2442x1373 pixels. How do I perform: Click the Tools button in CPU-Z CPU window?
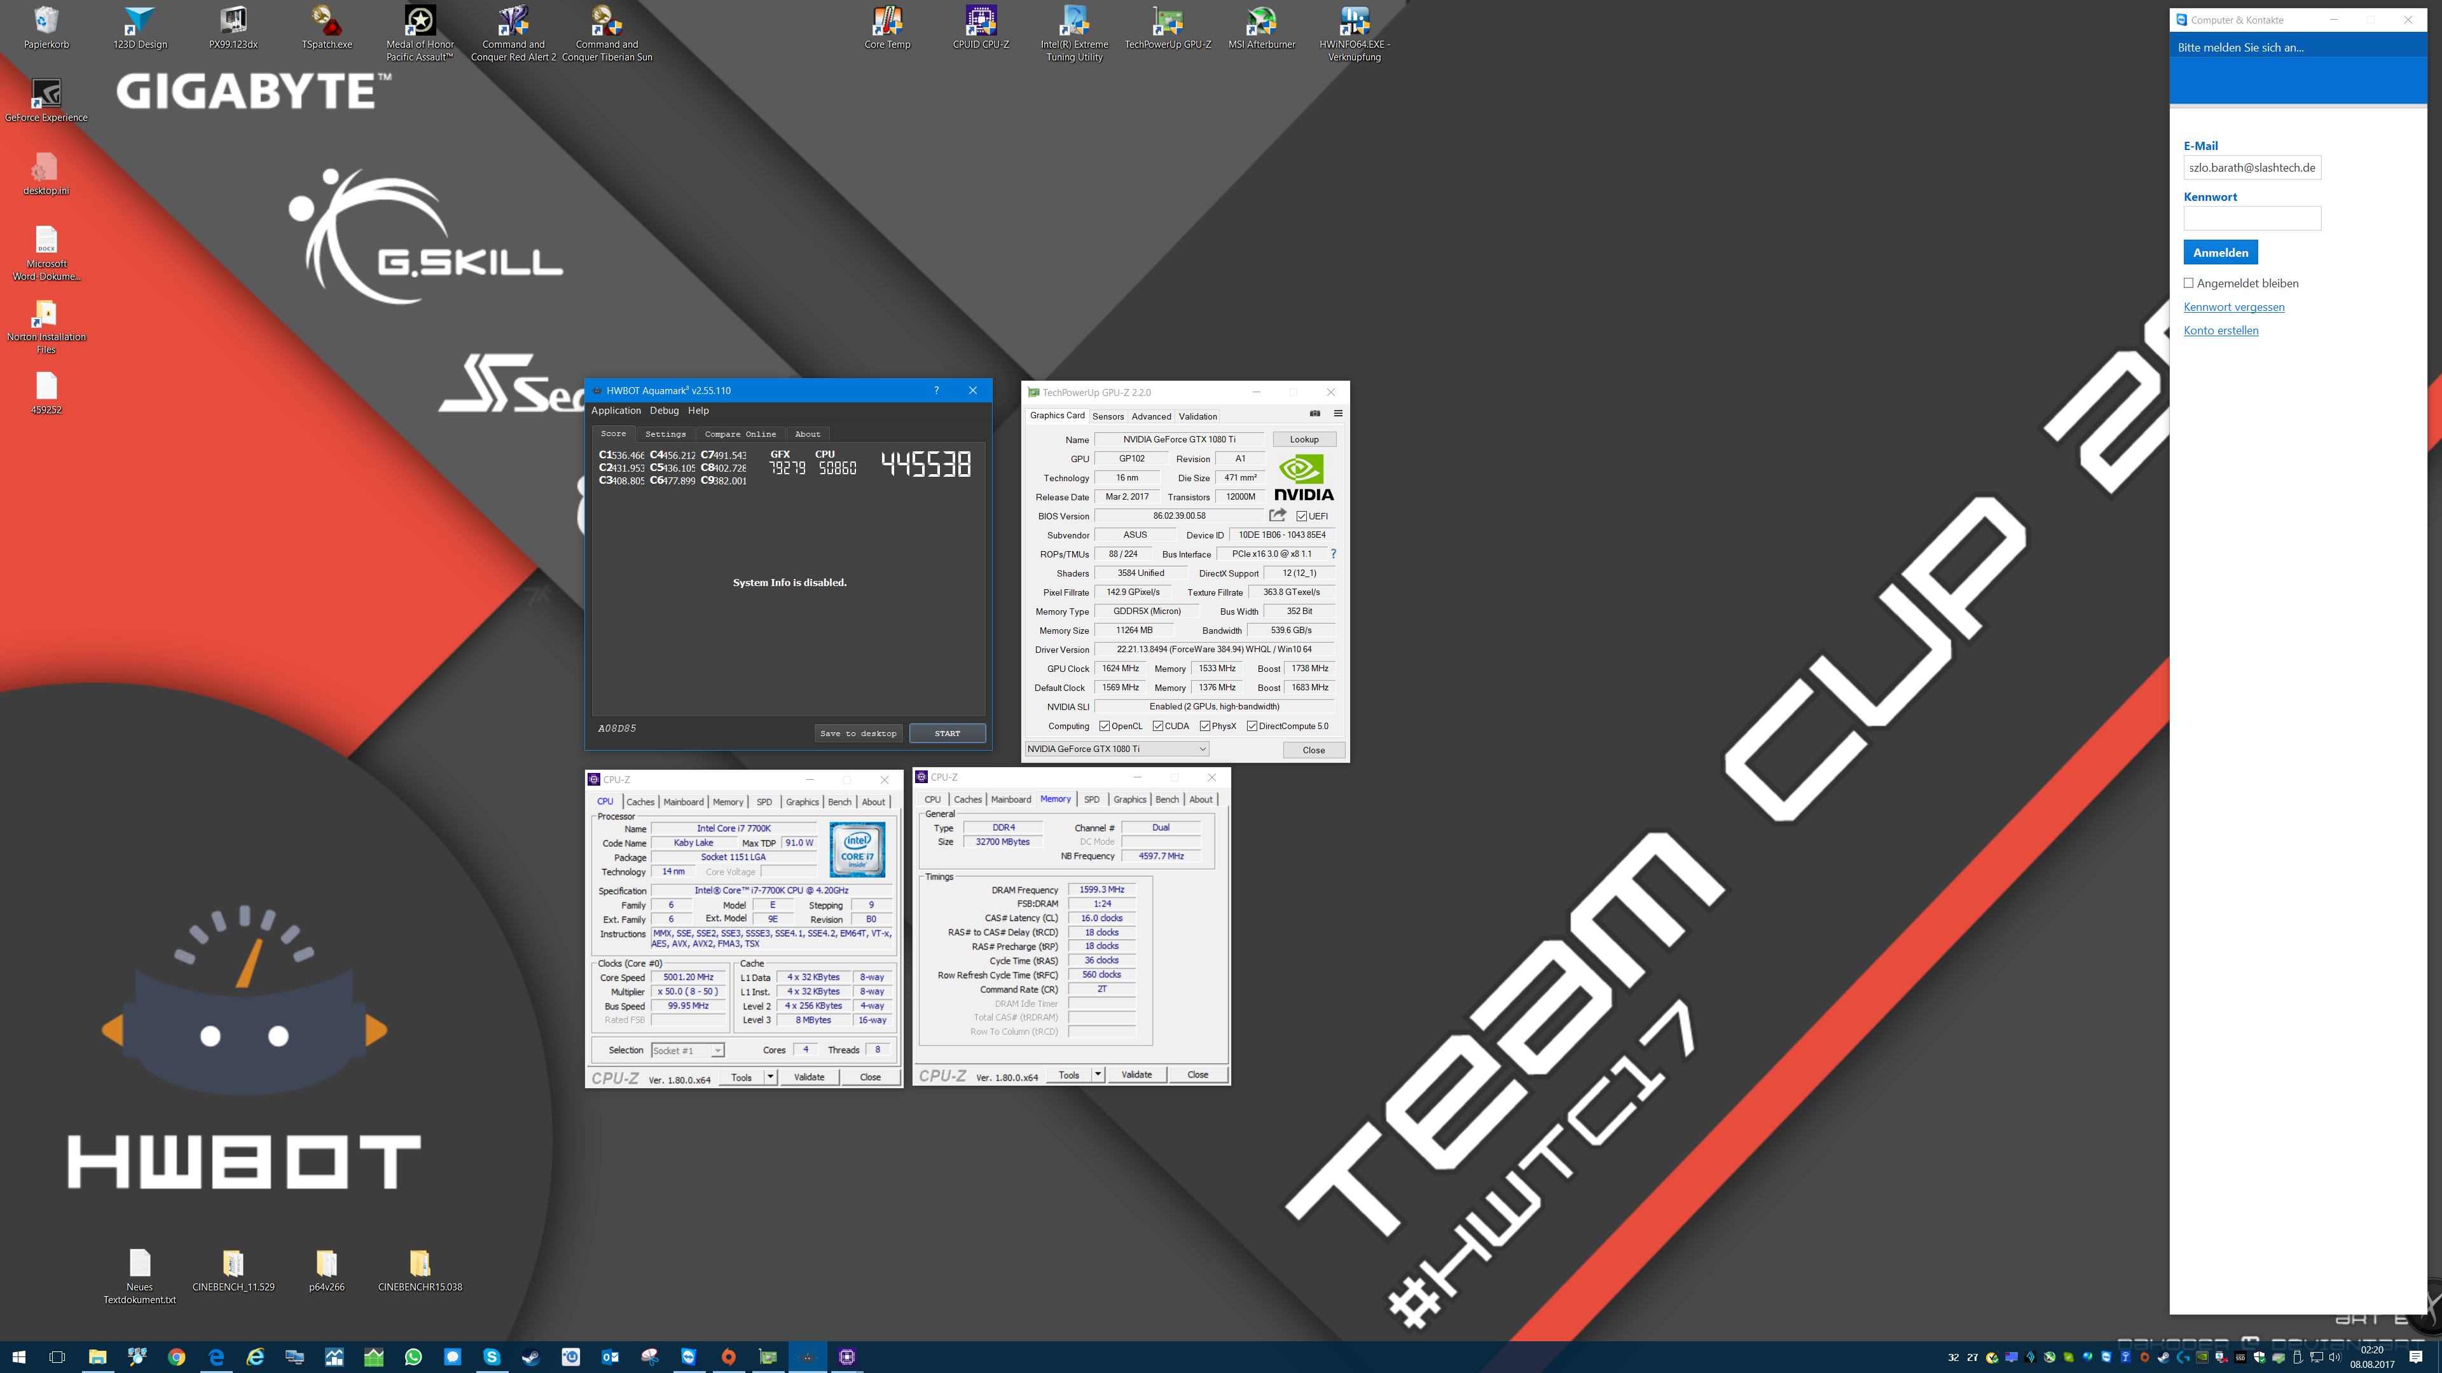point(742,1077)
